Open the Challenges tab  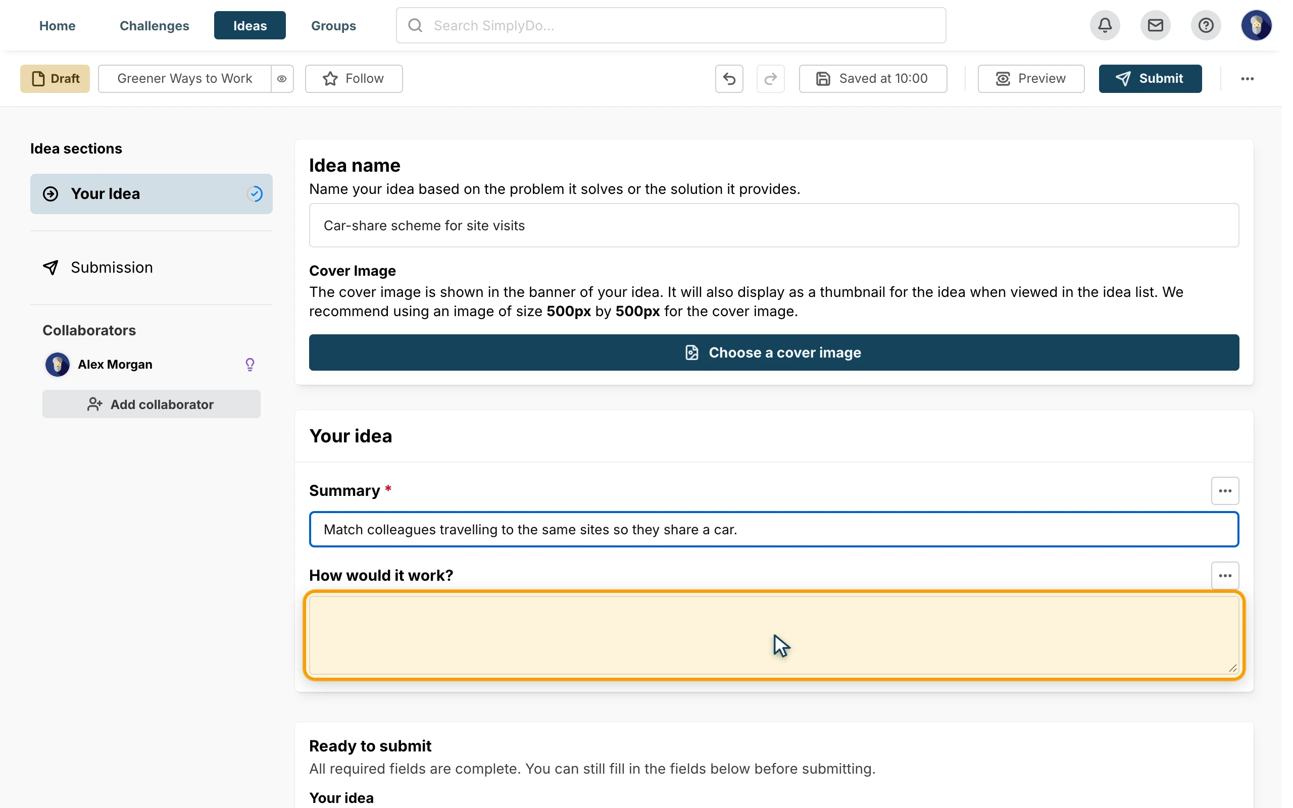[x=155, y=26]
